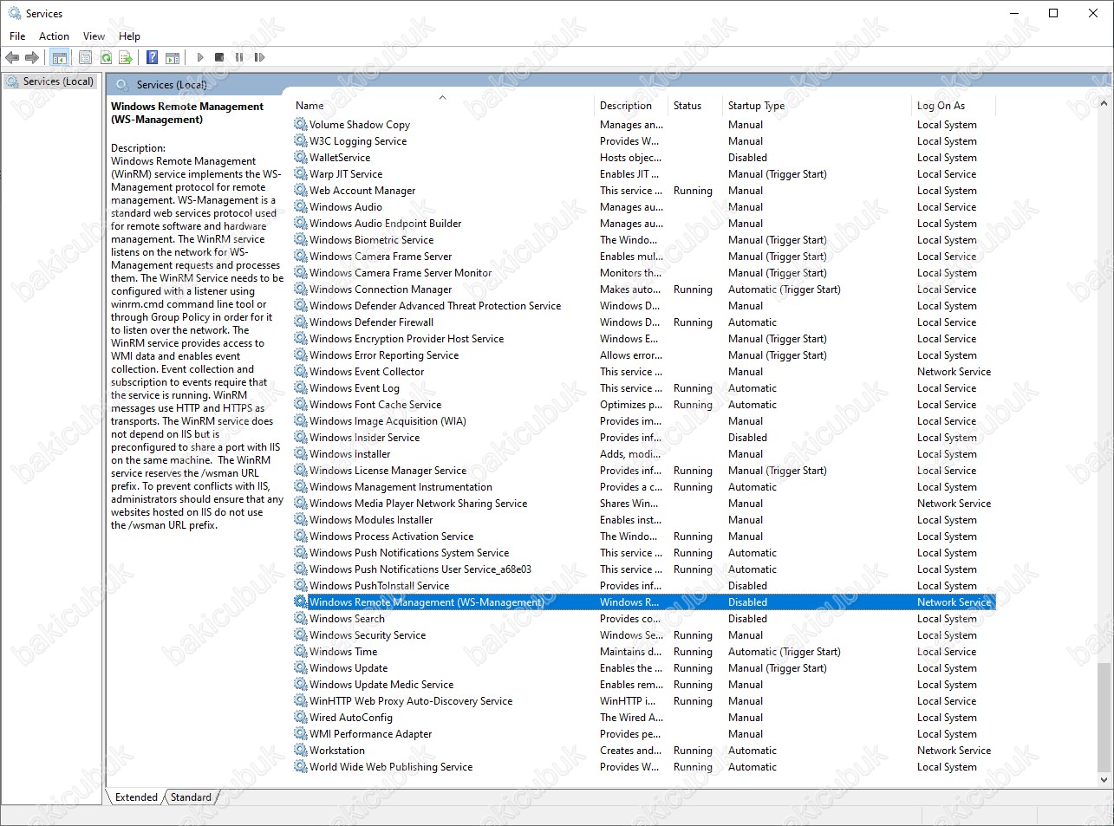Click the Stop Service square icon
The image size is (1114, 826).
(219, 57)
